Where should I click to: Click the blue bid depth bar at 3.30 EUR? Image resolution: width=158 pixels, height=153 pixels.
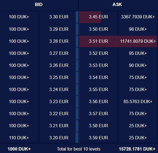pyautogui.click(x=77, y=17)
